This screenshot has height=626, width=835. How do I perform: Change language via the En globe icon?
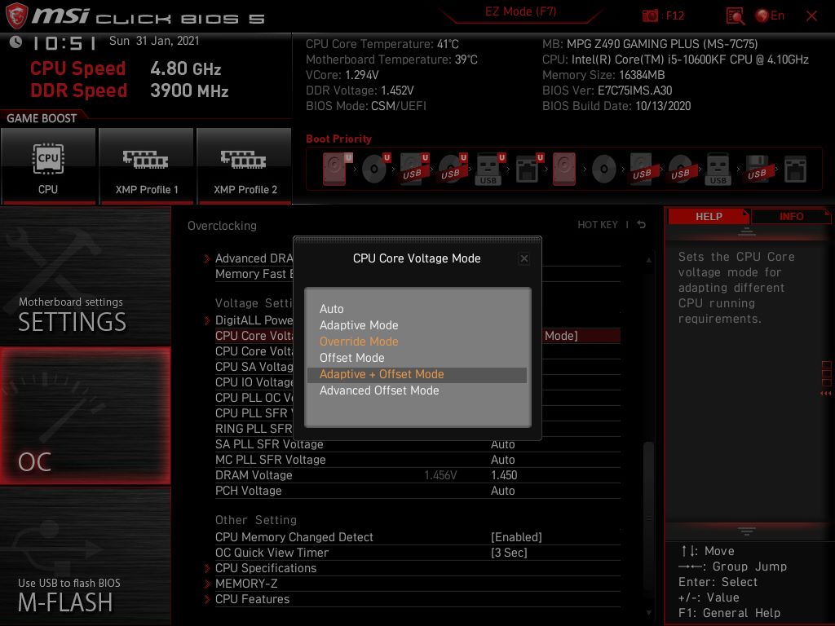770,16
